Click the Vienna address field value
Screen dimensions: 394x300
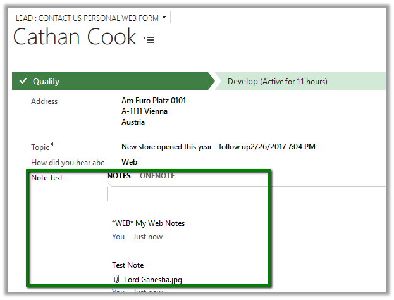tap(144, 111)
